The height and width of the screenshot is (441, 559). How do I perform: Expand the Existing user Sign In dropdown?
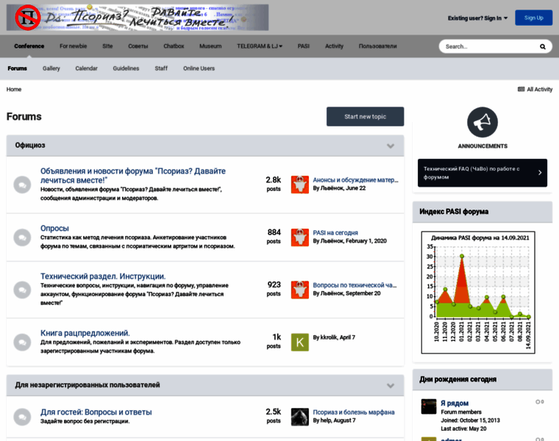tap(477, 18)
